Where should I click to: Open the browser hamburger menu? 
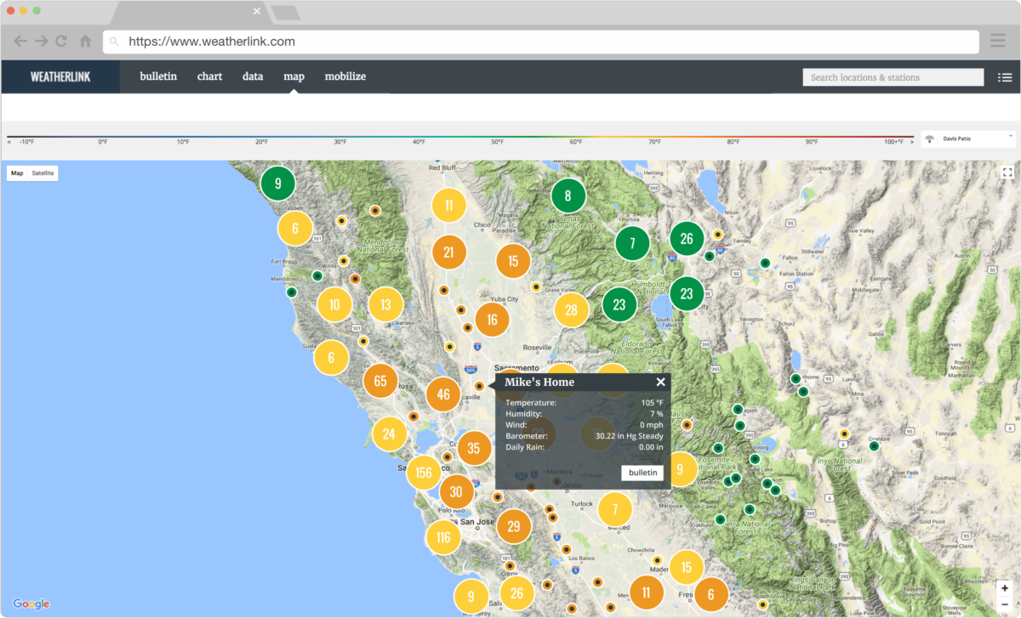(x=997, y=41)
